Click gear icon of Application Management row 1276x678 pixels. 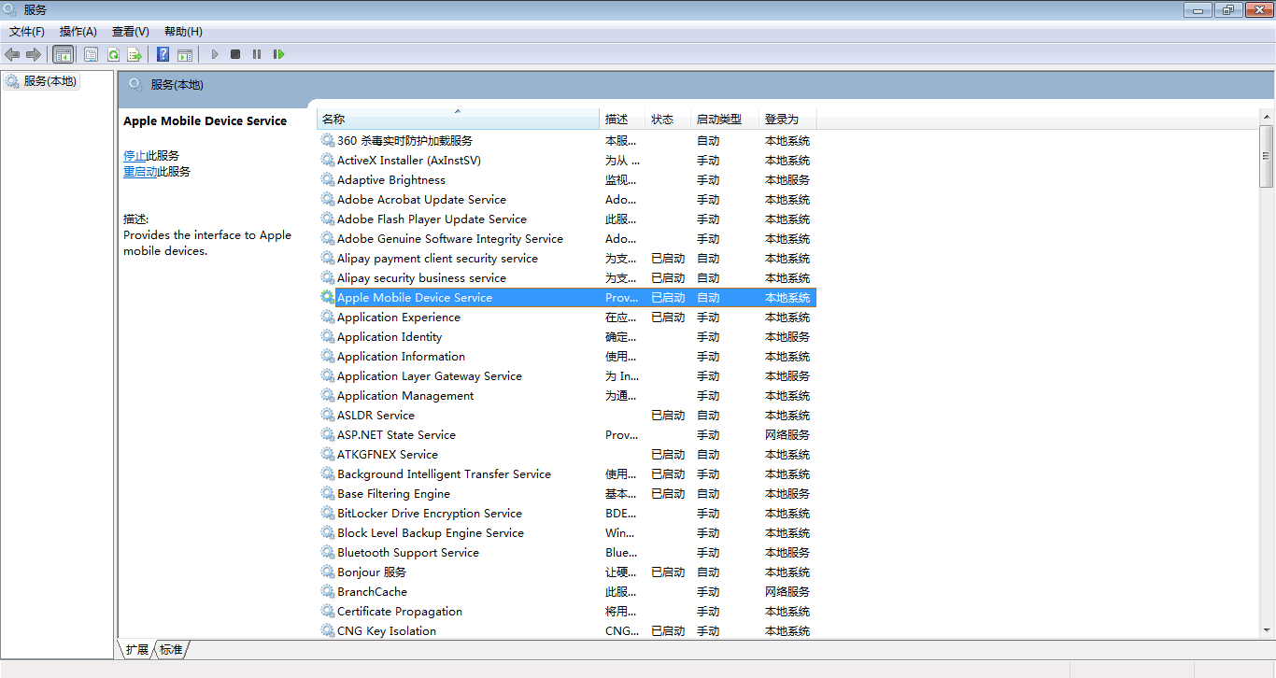point(328,395)
